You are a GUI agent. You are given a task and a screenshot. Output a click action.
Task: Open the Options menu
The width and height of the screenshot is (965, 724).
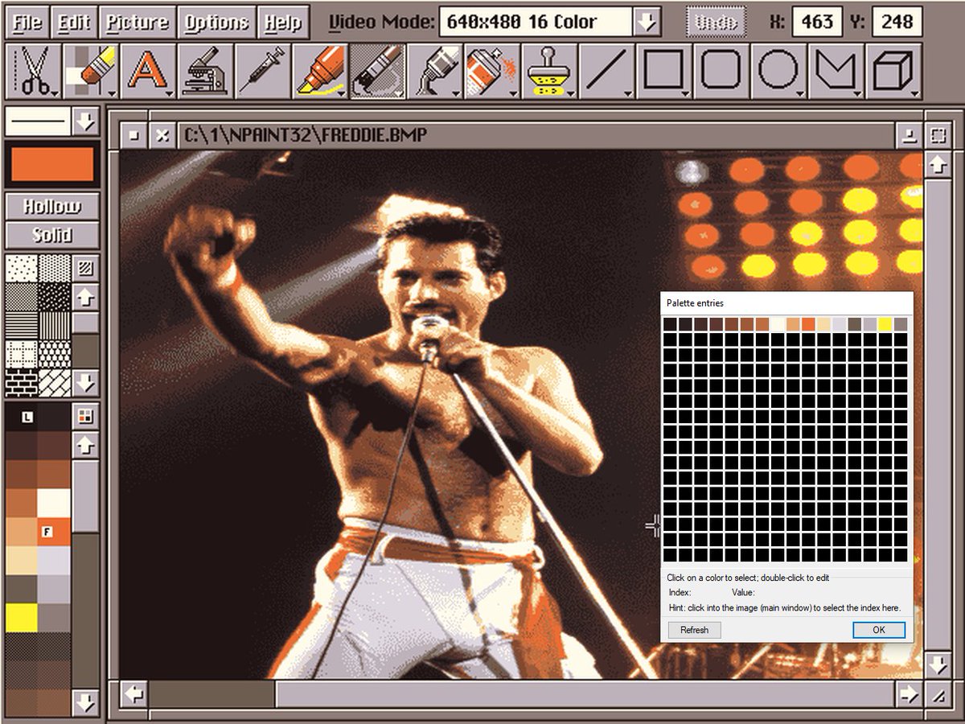215,23
